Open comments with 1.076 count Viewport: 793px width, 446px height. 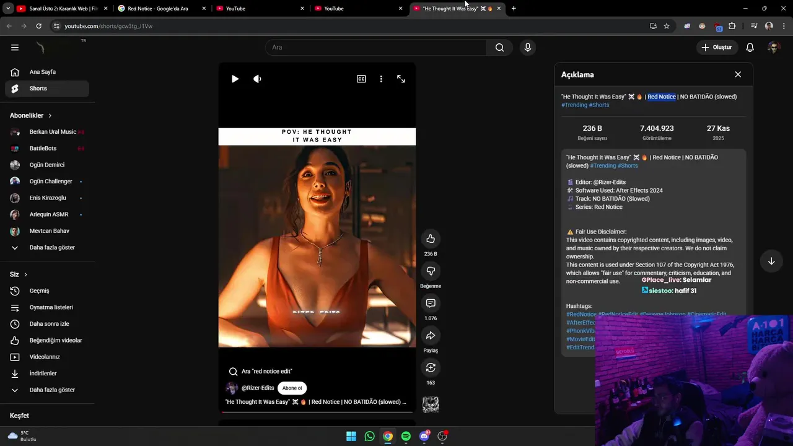tap(431, 303)
